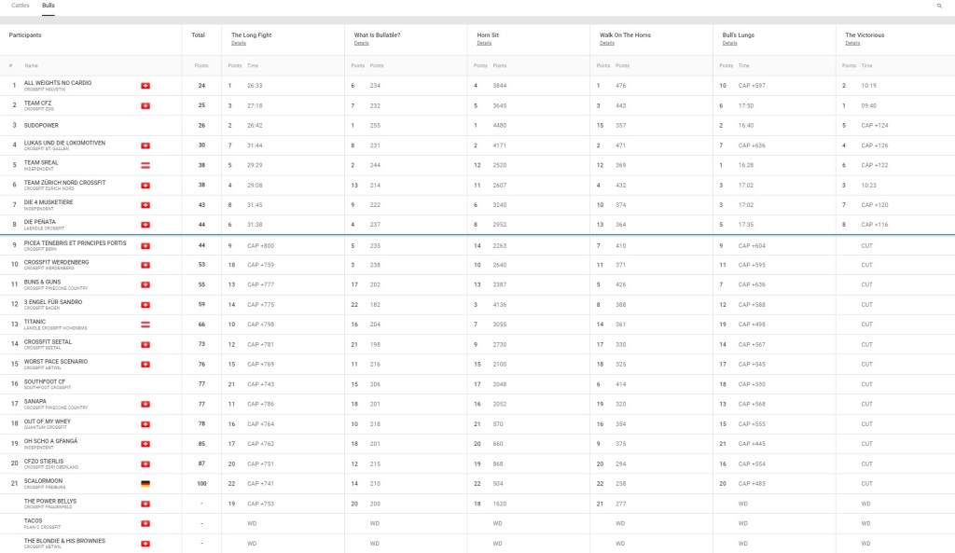
Task: Open Details under The Long Fight
Action: 239,43
